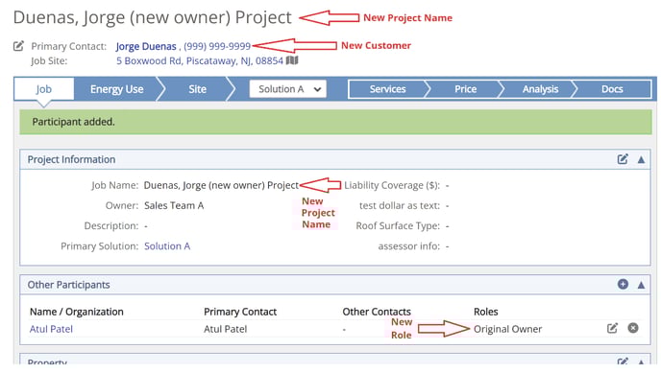Click the Property section edit icon
The height and width of the screenshot is (373, 661).
(623, 361)
